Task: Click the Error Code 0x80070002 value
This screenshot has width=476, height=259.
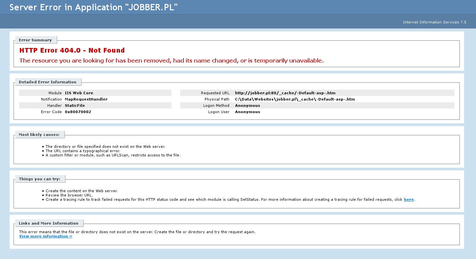Action: [x=78, y=112]
